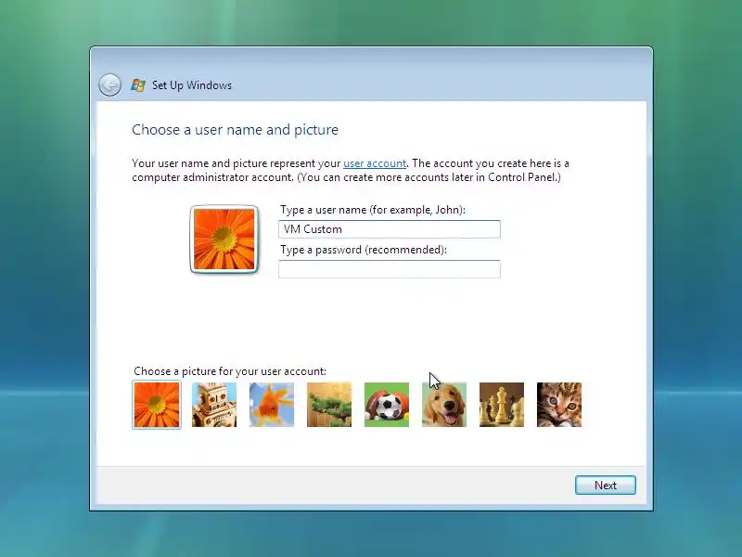Click the large flower picture preview
742x557 pixels.
coord(224,240)
